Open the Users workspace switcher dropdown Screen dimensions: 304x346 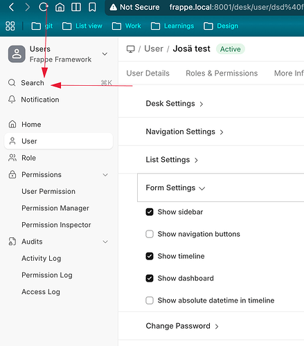(105, 54)
